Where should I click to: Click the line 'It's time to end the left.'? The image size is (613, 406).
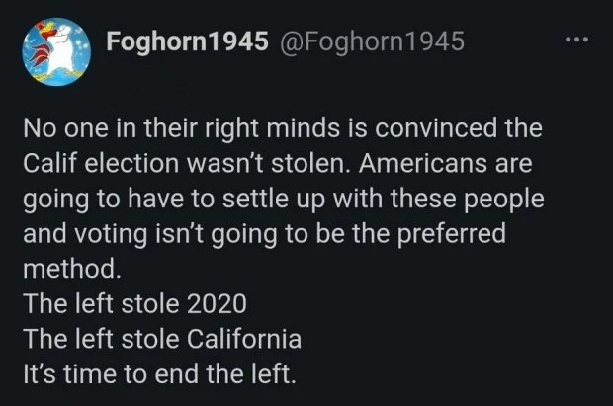[x=159, y=374]
